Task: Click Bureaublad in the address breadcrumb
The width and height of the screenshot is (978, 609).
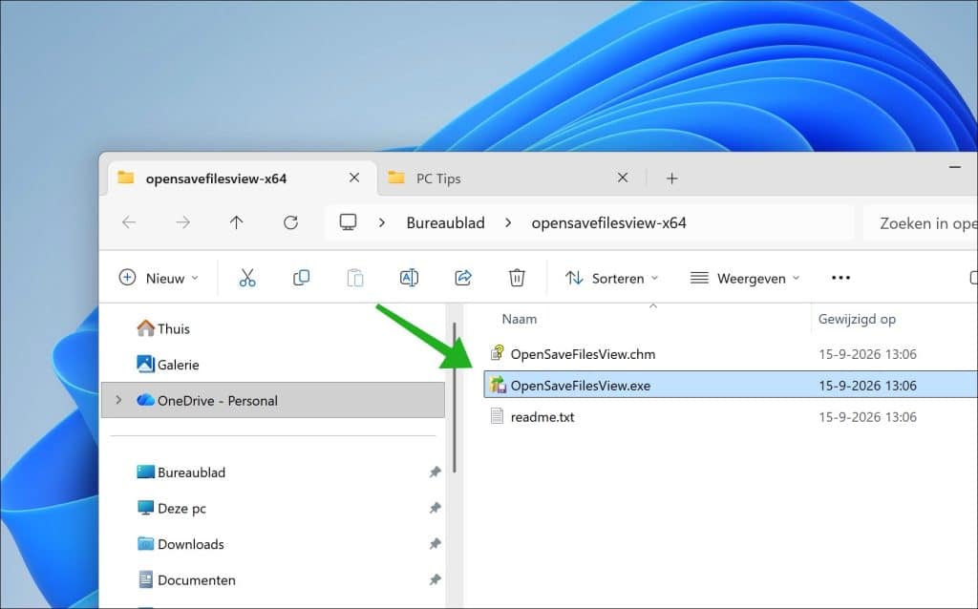Action: point(445,223)
